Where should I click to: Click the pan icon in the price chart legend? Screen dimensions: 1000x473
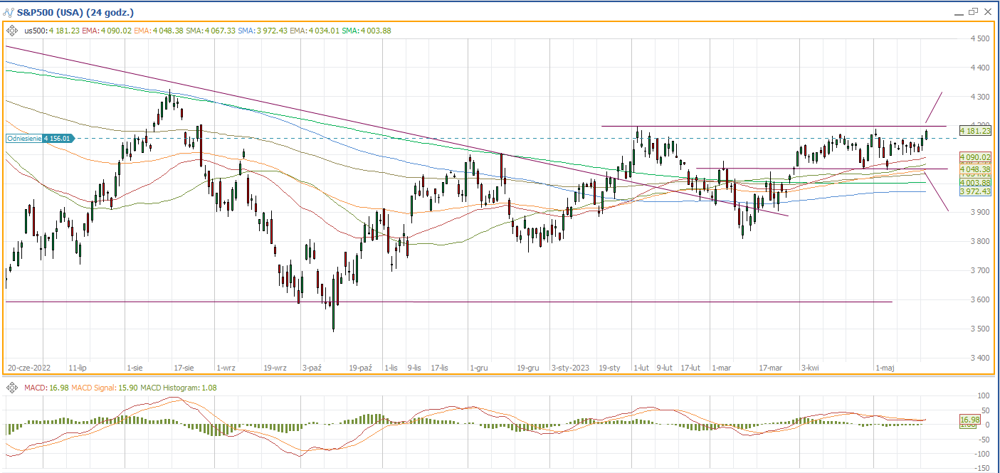pos(12,31)
